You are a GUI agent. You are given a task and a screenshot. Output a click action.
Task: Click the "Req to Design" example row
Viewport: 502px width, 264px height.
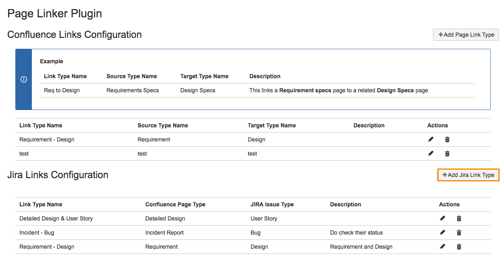coord(62,90)
